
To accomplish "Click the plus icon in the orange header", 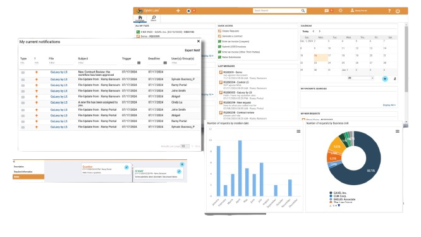I will [178, 11].
